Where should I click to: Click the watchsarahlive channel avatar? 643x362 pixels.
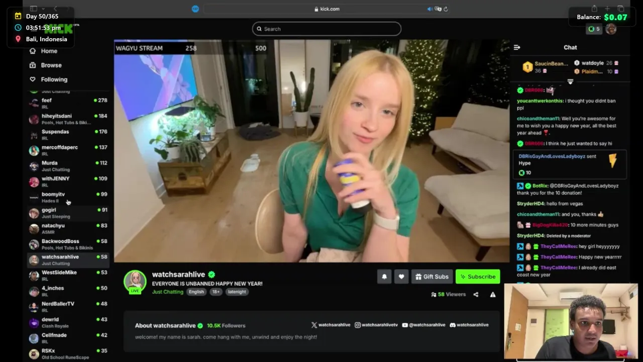click(135, 281)
